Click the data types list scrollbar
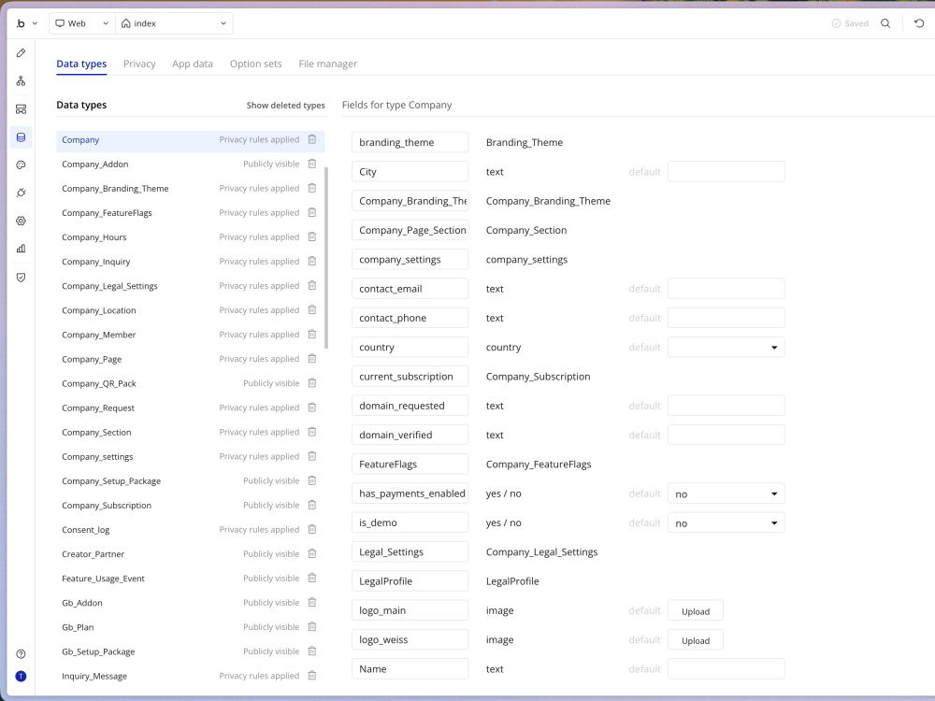This screenshot has height=701, width=935. (326, 258)
